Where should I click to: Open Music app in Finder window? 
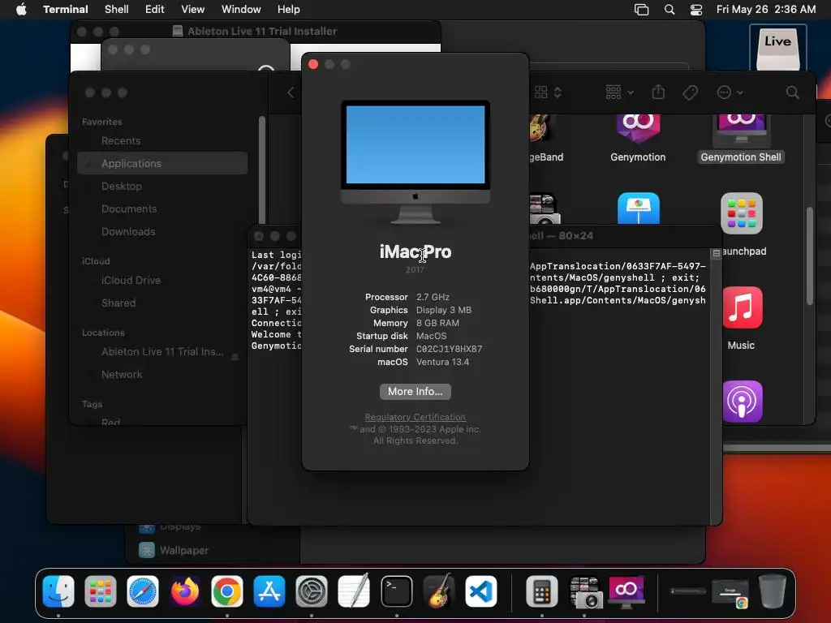pyautogui.click(x=742, y=308)
